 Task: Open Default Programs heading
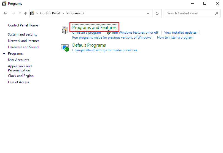click(x=89, y=45)
